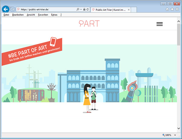Close the browser window
This screenshot has width=182, height=139.
tap(177, 4)
